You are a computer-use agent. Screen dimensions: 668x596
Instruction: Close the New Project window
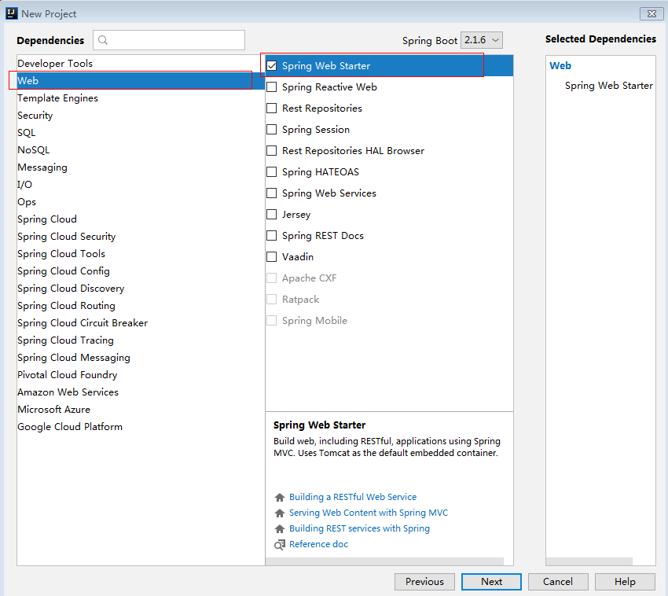pos(651,13)
